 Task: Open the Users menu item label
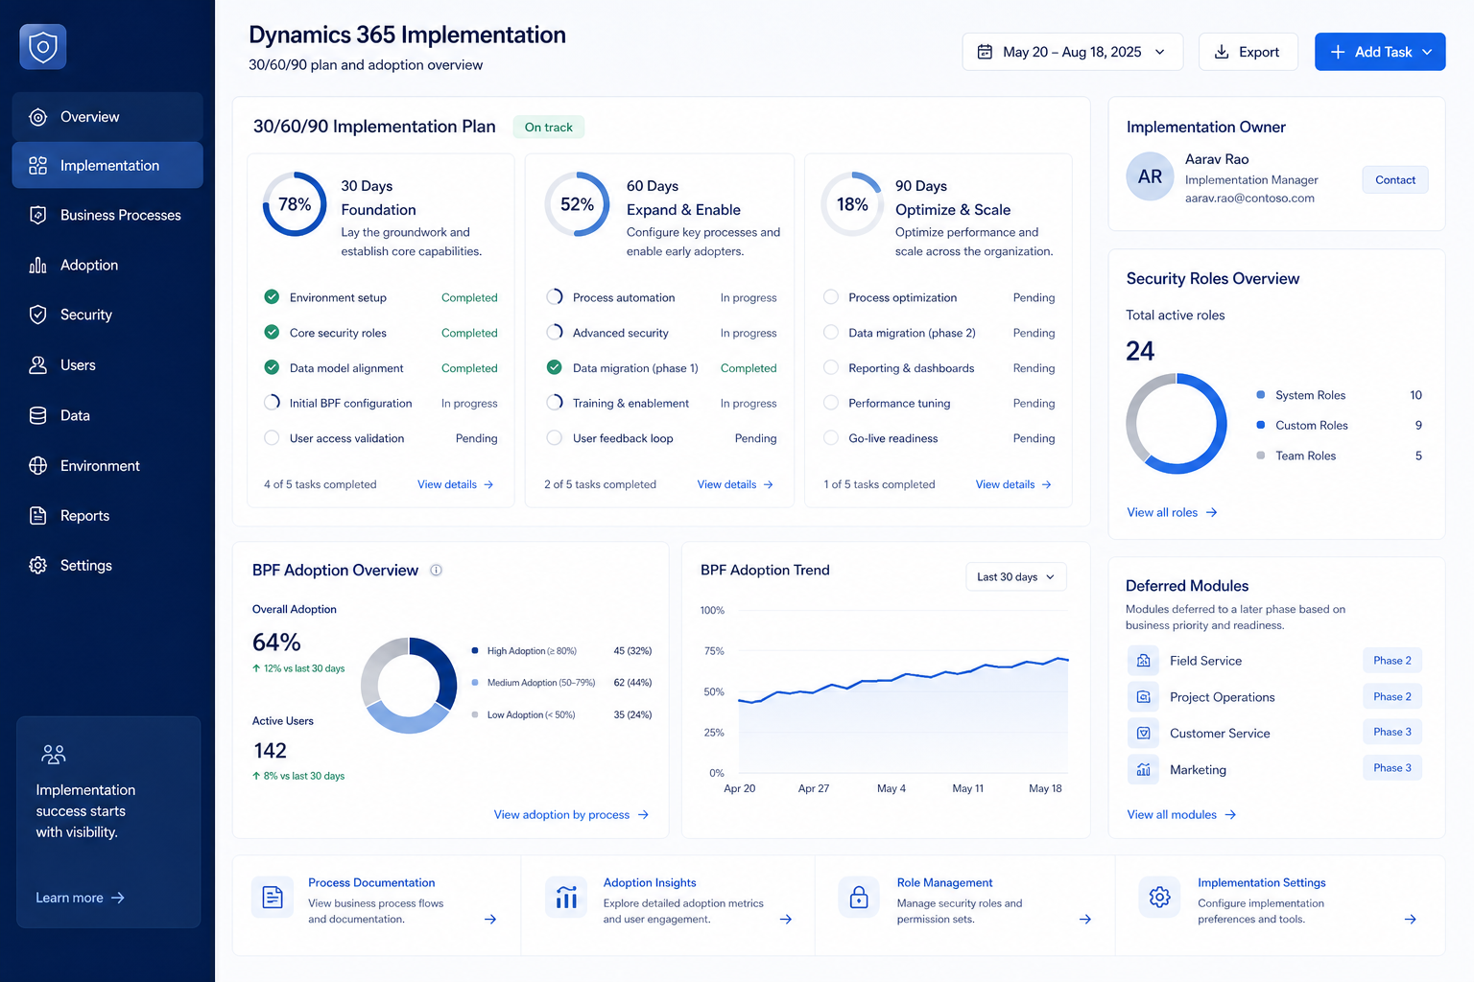point(78,365)
